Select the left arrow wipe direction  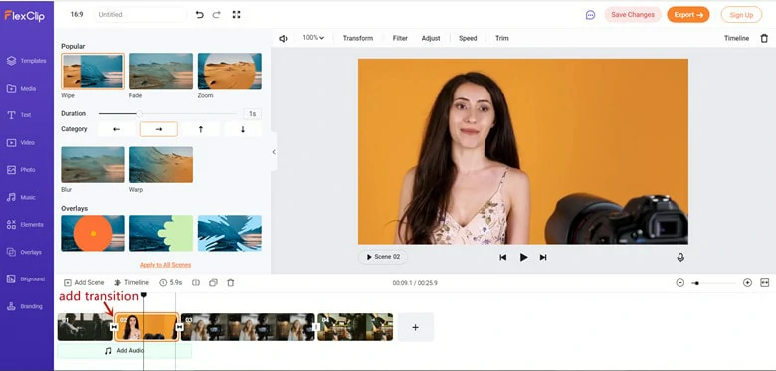pyautogui.click(x=116, y=129)
